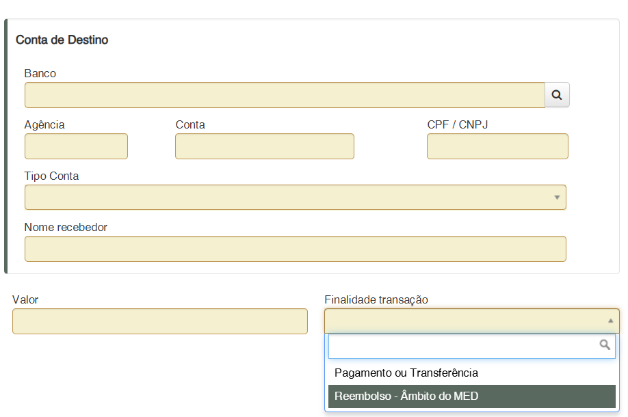Image resolution: width=628 pixels, height=417 pixels.
Task: Focus the Nome recebedor field
Action: coord(295,249)
